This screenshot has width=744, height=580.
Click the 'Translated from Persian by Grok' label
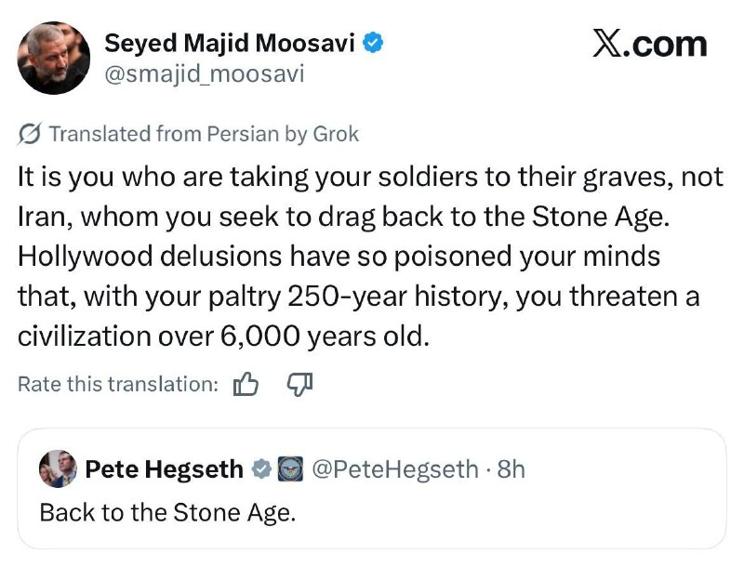coord(203,134)
